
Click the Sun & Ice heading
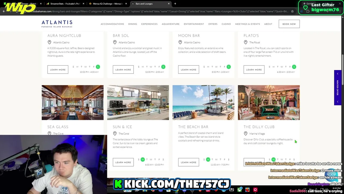click(123, 127)
